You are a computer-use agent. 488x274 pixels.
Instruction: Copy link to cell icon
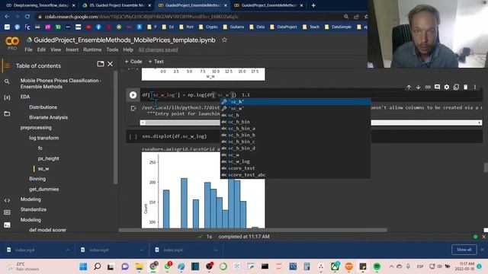click(x=428, y=88)
